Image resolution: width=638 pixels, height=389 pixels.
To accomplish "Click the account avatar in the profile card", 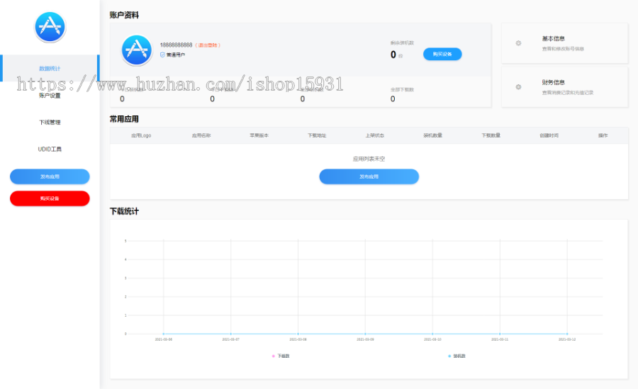I will (x=137, y=50).
